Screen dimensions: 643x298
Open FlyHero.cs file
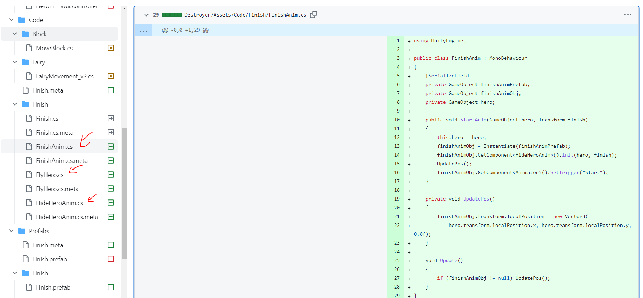coord(50,175)
